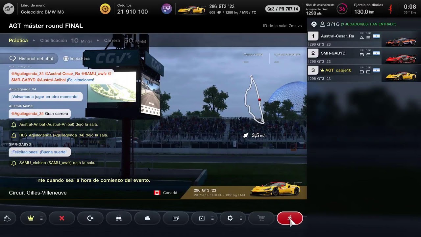
Task: Click AGT_cabje10's yellow car thumbnail
Action: click(401, 75)
